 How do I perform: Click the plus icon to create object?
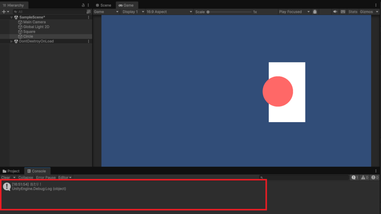tap(4, 12)
